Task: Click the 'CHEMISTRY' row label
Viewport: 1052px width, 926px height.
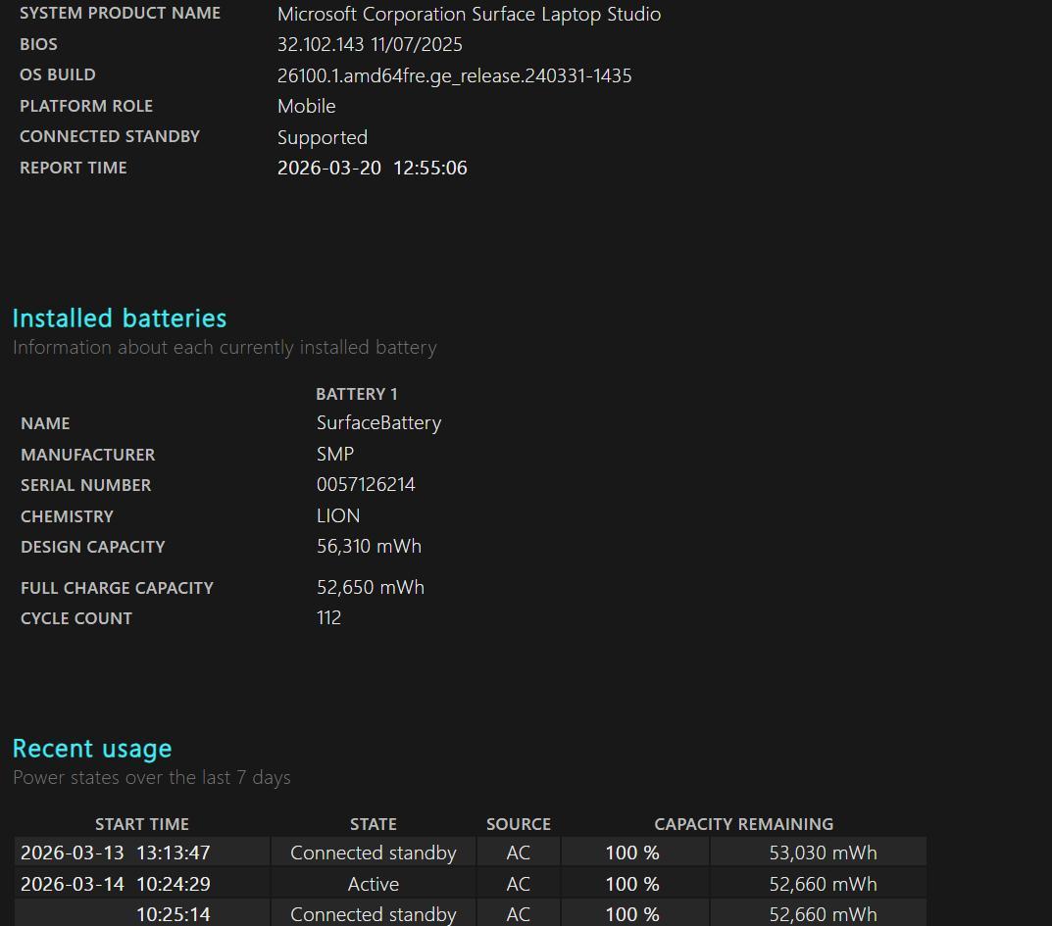Action: (x=67, y=516)
